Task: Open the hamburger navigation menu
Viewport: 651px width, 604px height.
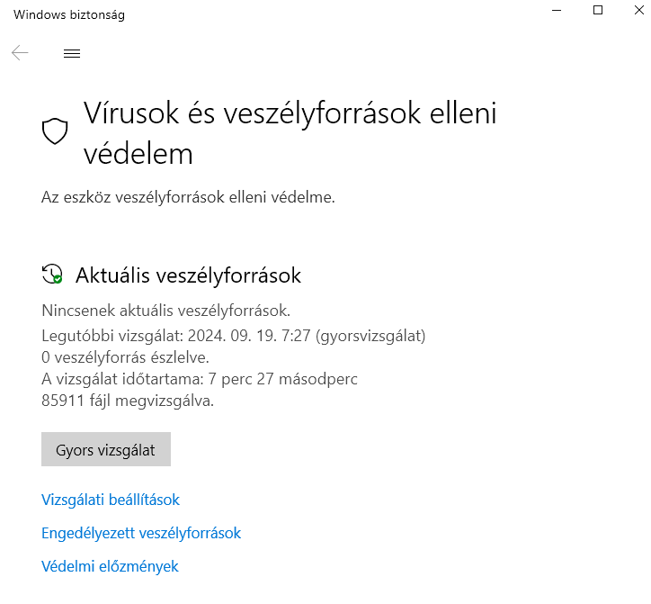Action: pos(72,54)
